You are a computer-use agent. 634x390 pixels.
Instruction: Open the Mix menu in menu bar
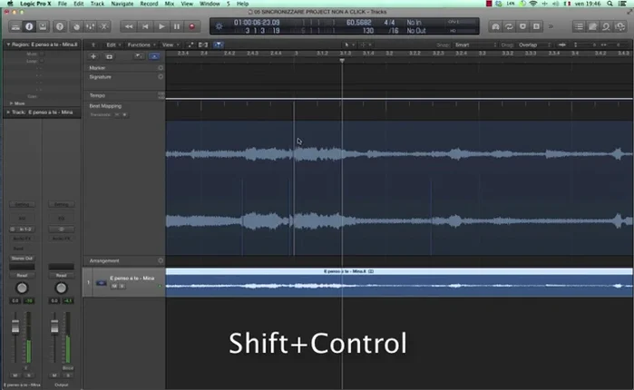[170, 4]
